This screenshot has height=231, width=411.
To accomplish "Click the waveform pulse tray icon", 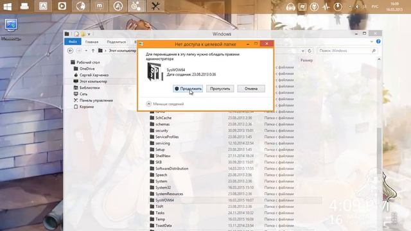I will tap(326, 7).
